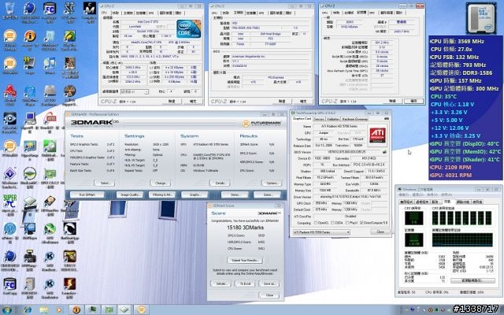Screen dimensions: 504x315
Task: Click Select... button under Tests
Action: point(104,183)
